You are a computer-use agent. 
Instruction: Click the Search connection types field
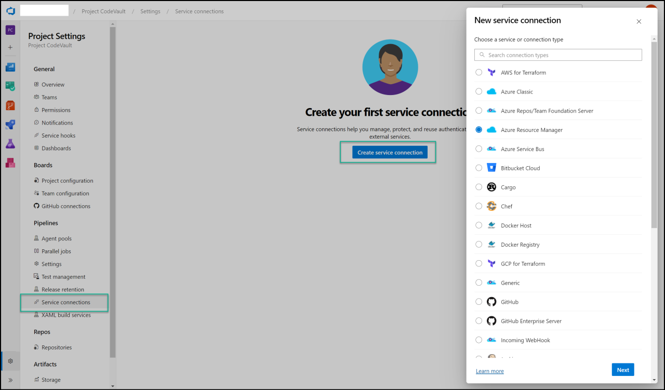click(557, 55)
